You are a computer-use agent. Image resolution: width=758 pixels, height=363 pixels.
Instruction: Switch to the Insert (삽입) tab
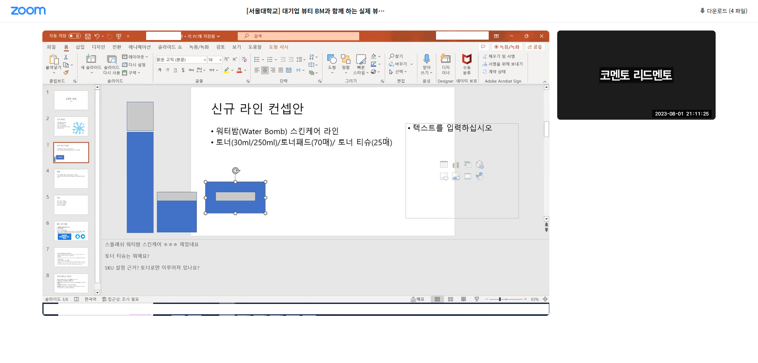tap(80, 47)
